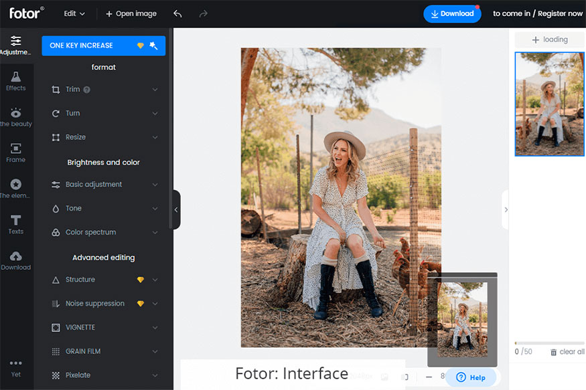Click the Help button
This screenshot has height=390, width=586.
click(471, 377)
